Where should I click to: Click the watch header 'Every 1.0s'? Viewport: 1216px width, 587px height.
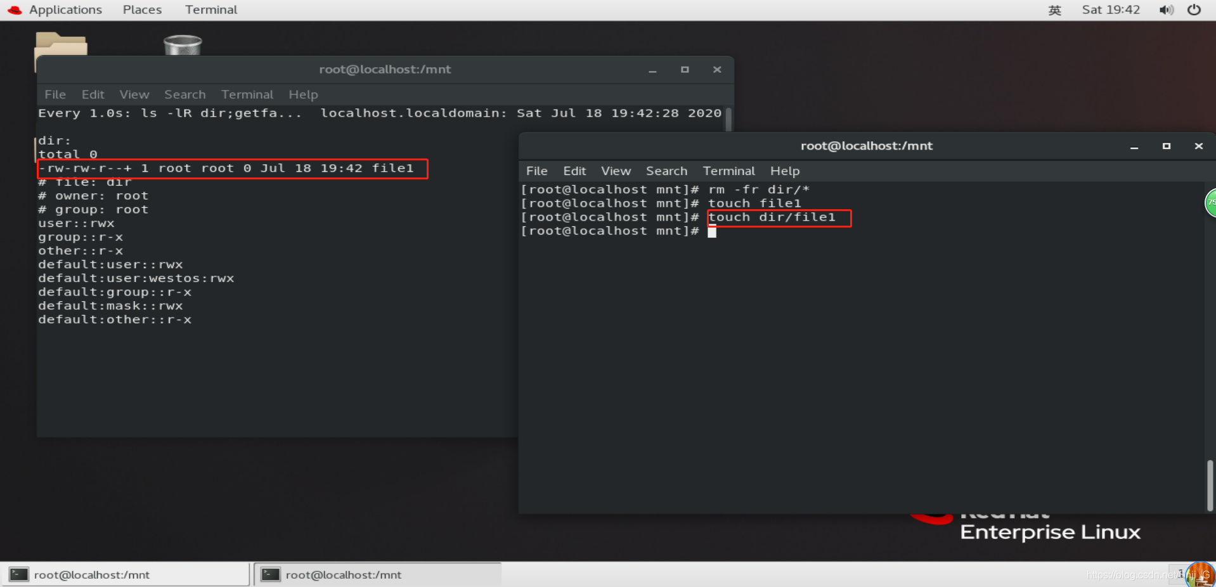pos(84,113)
